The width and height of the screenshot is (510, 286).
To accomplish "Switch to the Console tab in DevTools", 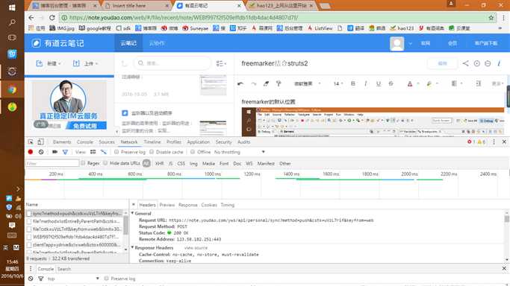I will (x=85, y=142).
